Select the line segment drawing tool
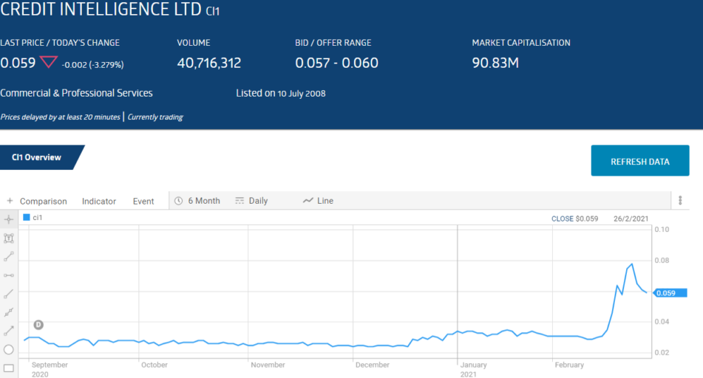The height and width of the screenshot is (378, 703). (9, 257)
